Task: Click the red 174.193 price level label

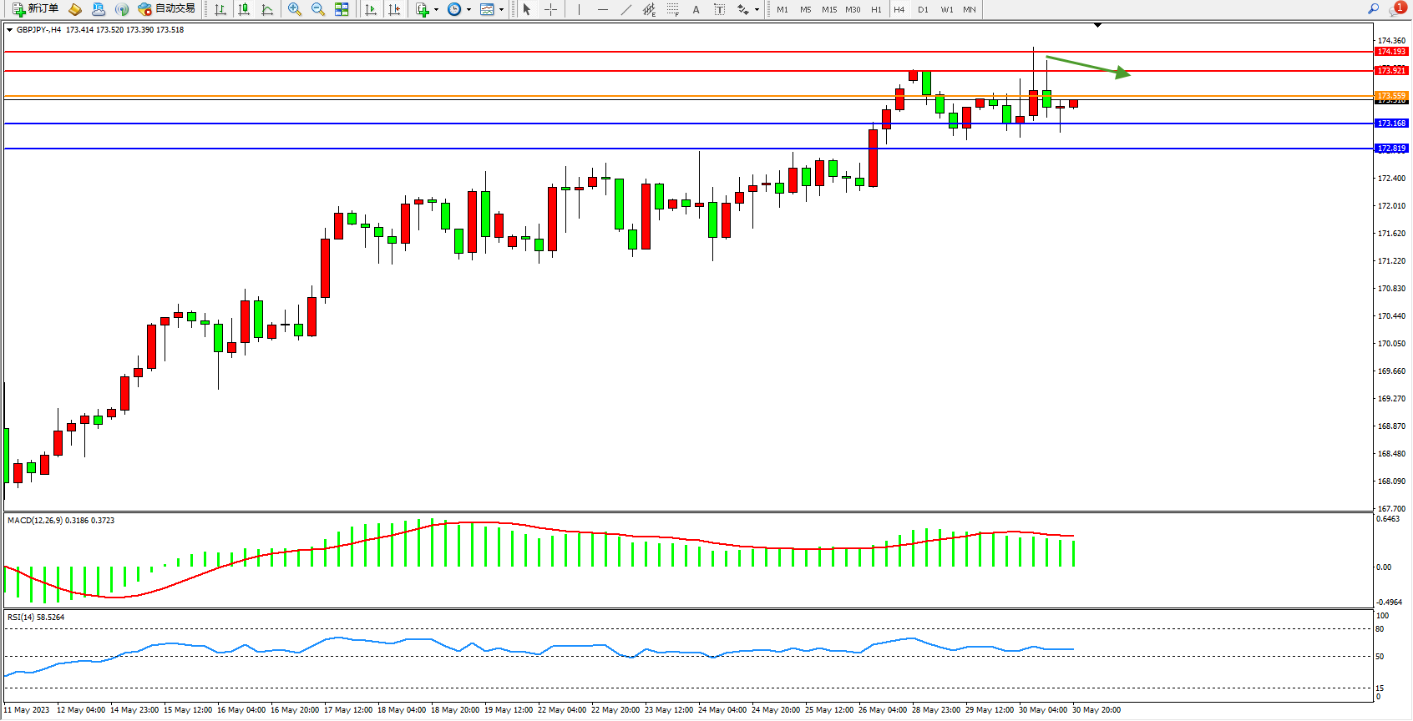Action: point(1391,52)
